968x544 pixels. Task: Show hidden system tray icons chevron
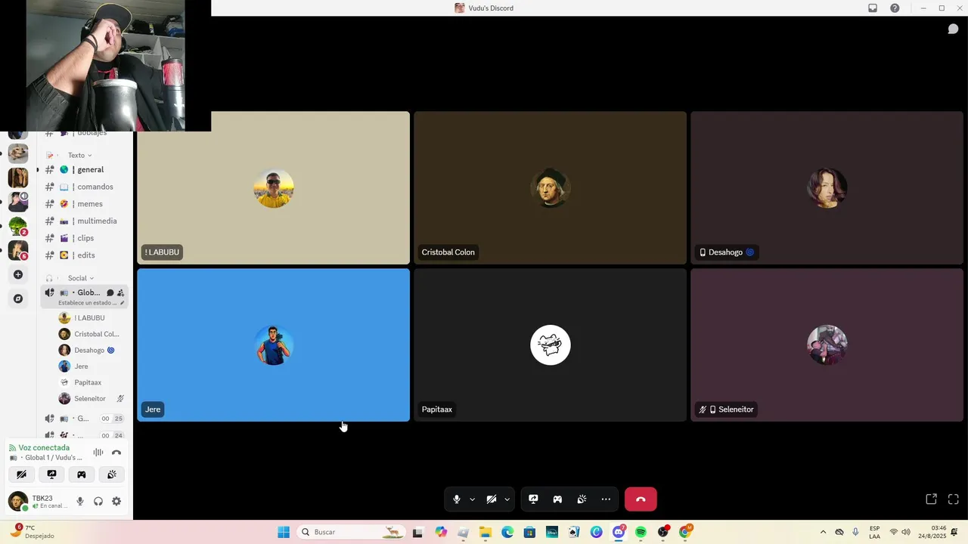pos(823,532)
